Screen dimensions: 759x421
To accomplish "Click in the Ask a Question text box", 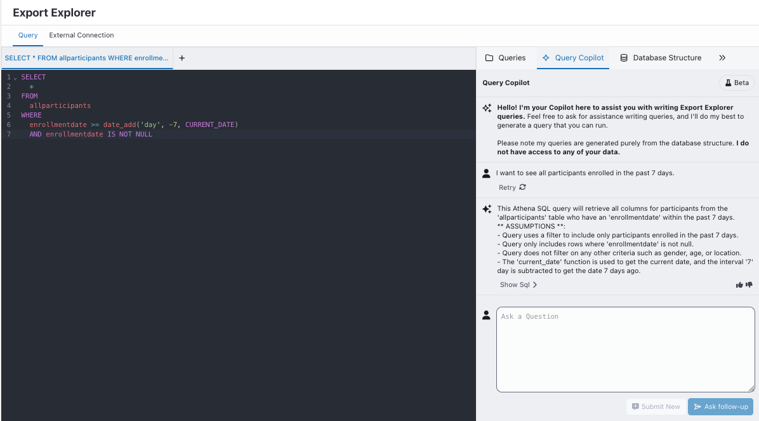I will point(625,349).
